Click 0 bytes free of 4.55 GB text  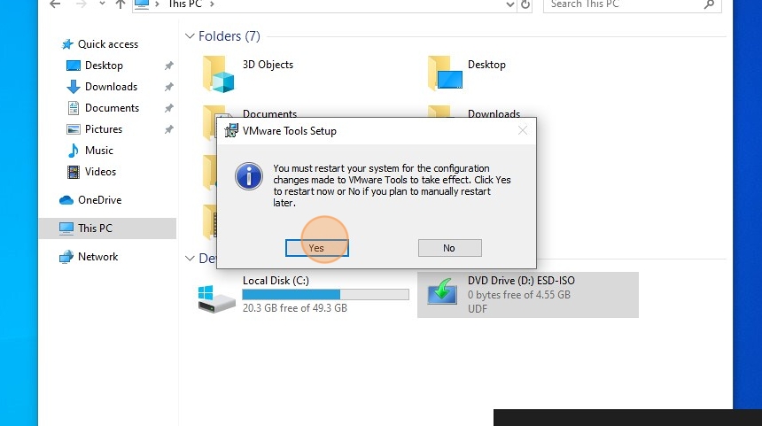click(519, 295)
